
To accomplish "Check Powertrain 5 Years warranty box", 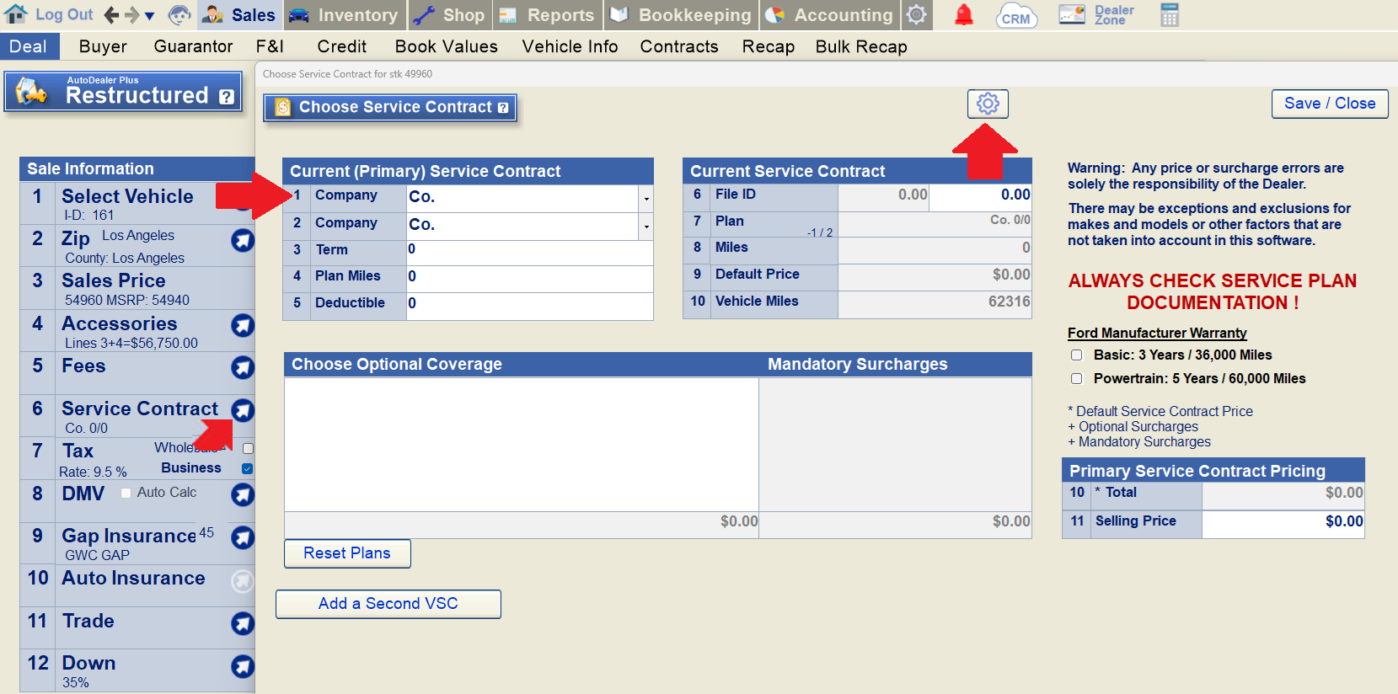I will coord(1076,379).
